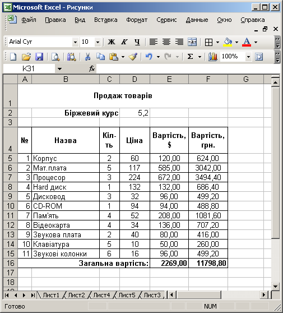Switch to the Лист5 sheet tab
283x313 pixels.
click(127, 295)
